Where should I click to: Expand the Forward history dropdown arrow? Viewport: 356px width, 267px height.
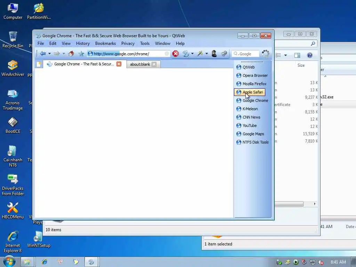(x=64, y=54)
